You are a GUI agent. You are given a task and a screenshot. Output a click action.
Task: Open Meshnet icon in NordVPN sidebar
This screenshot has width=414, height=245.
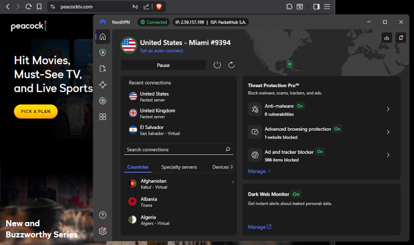click(x=103, y=85)
